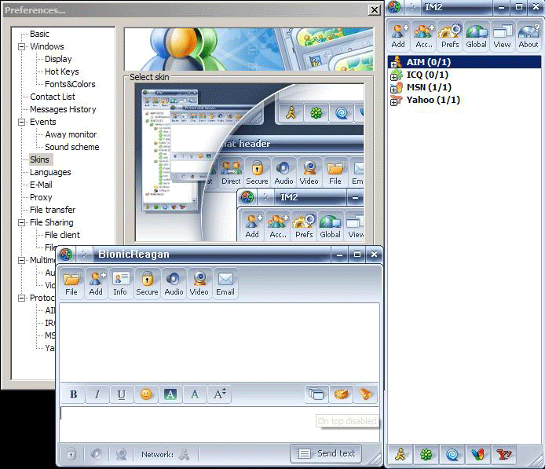Click chat message input field
The image size is (545, 469).
[x=219, y=424]
